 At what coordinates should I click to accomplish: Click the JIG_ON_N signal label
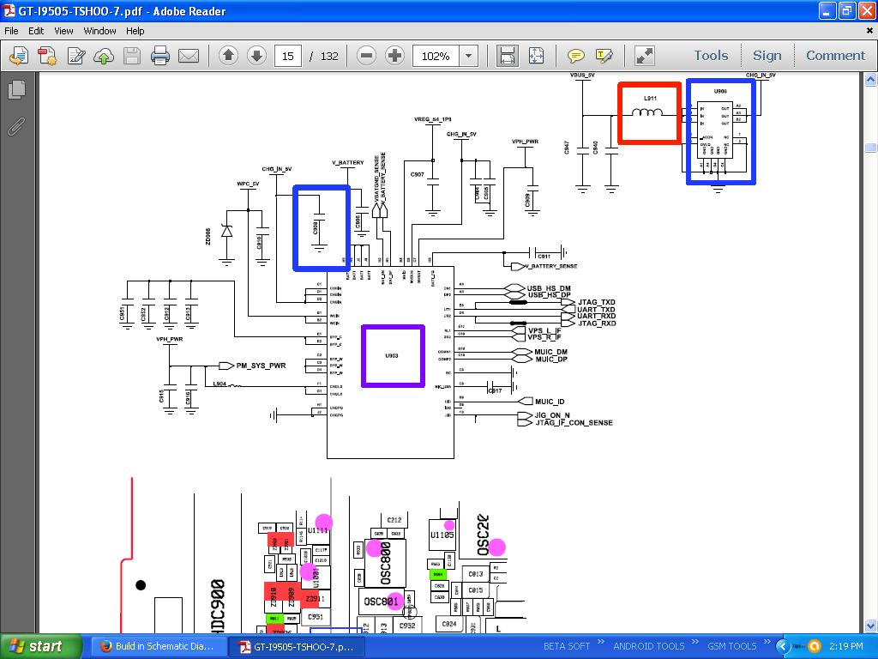552,415
